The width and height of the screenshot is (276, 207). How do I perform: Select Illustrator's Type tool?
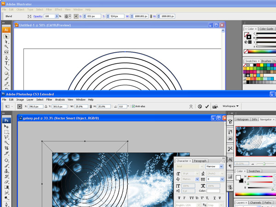[6, 63]
